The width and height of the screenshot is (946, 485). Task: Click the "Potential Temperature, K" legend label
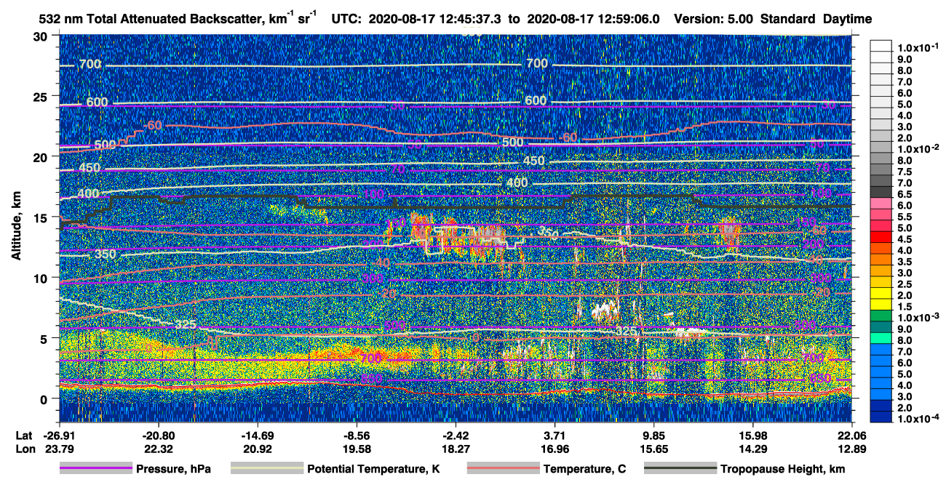pos(373,470)
